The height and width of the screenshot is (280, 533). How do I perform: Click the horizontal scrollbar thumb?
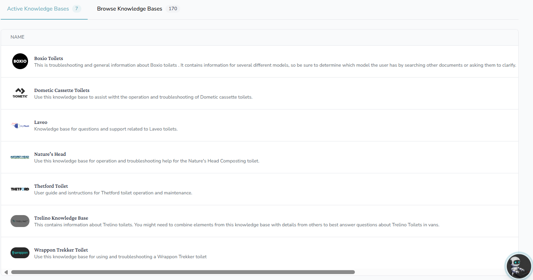183,272
